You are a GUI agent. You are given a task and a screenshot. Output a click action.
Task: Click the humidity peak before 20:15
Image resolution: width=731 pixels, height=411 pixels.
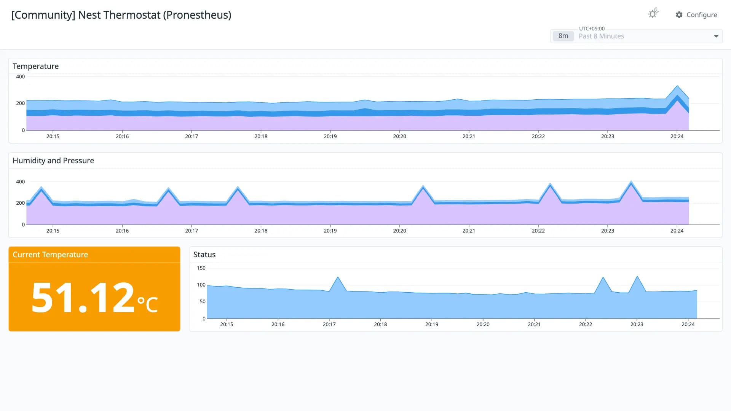41,188
